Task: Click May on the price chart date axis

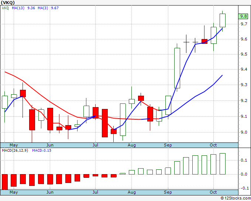Action: point(14,145)
